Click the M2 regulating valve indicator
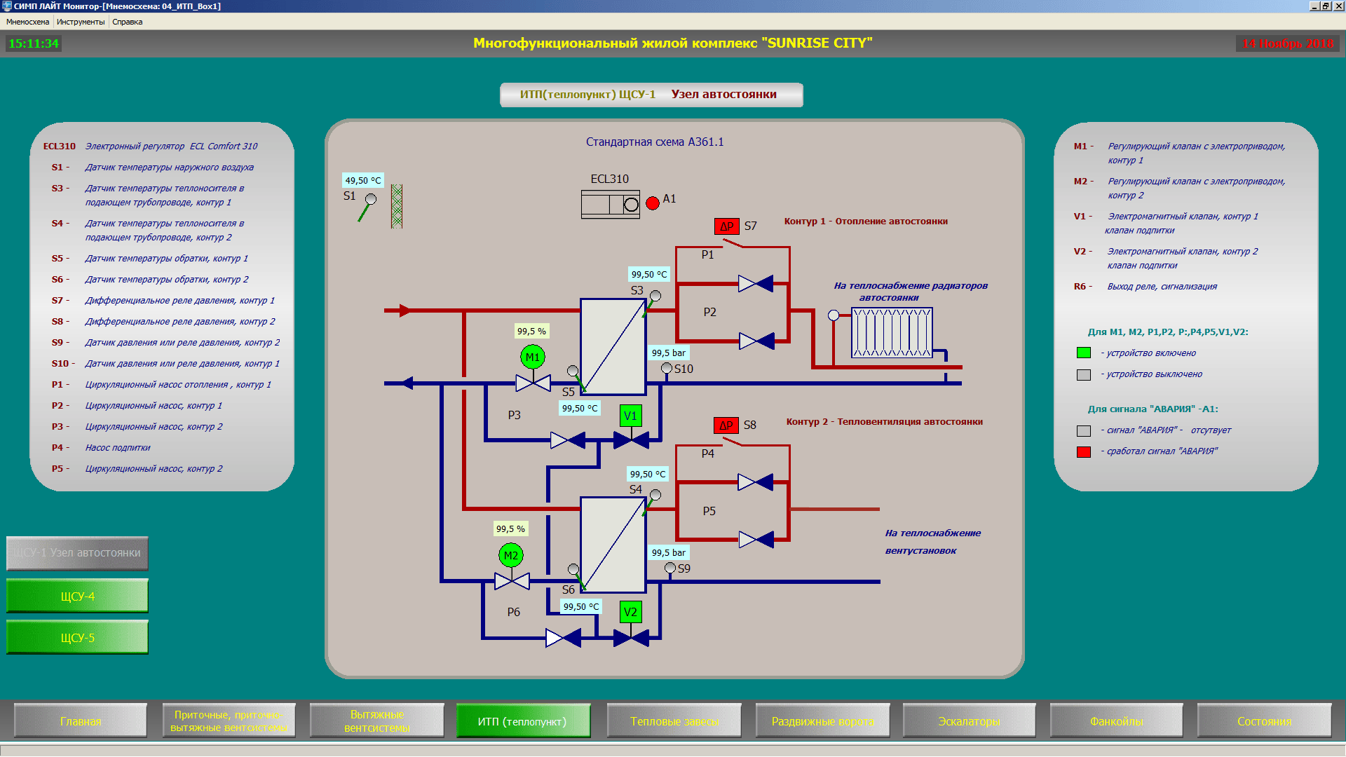This screenshot has width=1346, height=757. pos(511,556)
